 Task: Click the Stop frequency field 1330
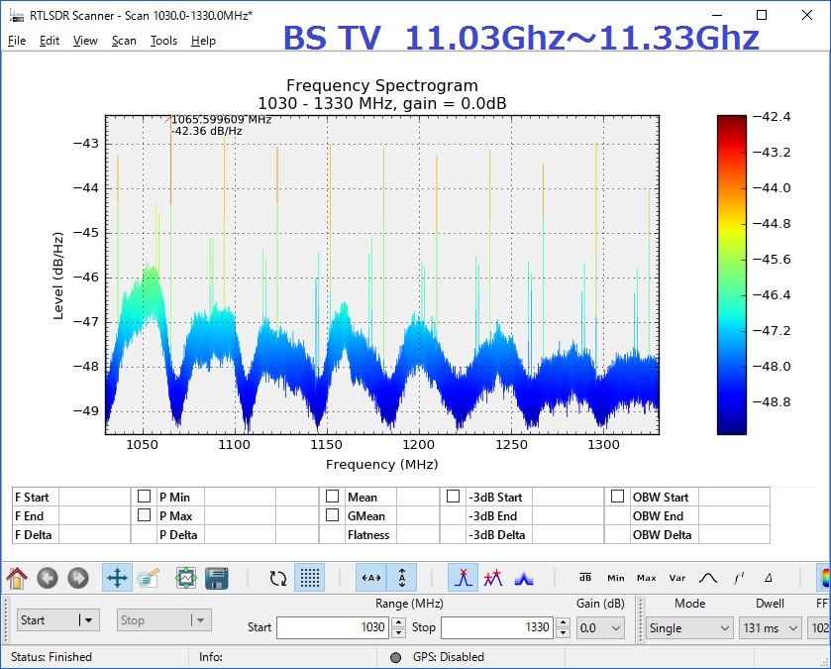point(497,627)
